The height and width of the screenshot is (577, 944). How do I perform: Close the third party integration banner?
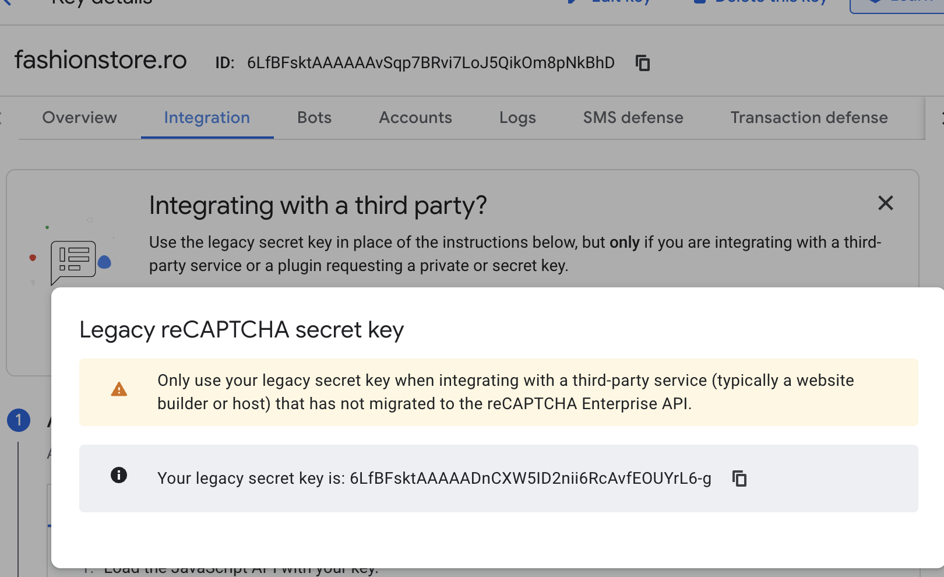pos(885,203)
